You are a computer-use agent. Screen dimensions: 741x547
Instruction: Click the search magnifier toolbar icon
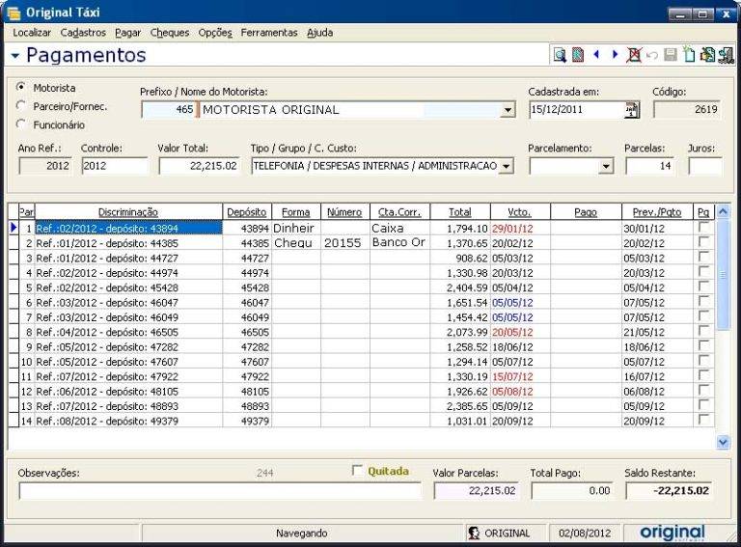pyautogui.click(x=560, y=56)
